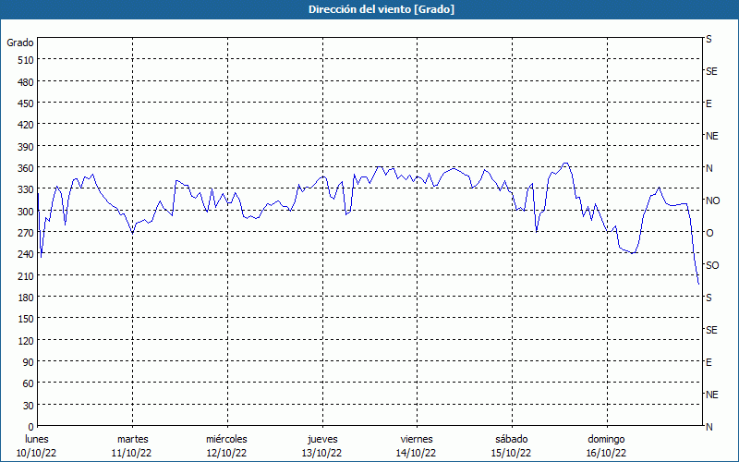Click the 'domingo' day label
Viewport: 739px width, 462px height.
click(606, 439)
